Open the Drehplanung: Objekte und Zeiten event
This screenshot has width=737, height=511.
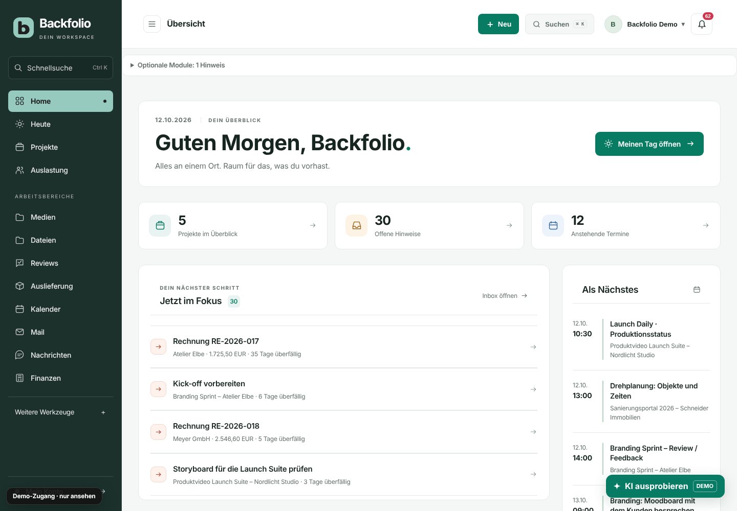tap(641, 401)
